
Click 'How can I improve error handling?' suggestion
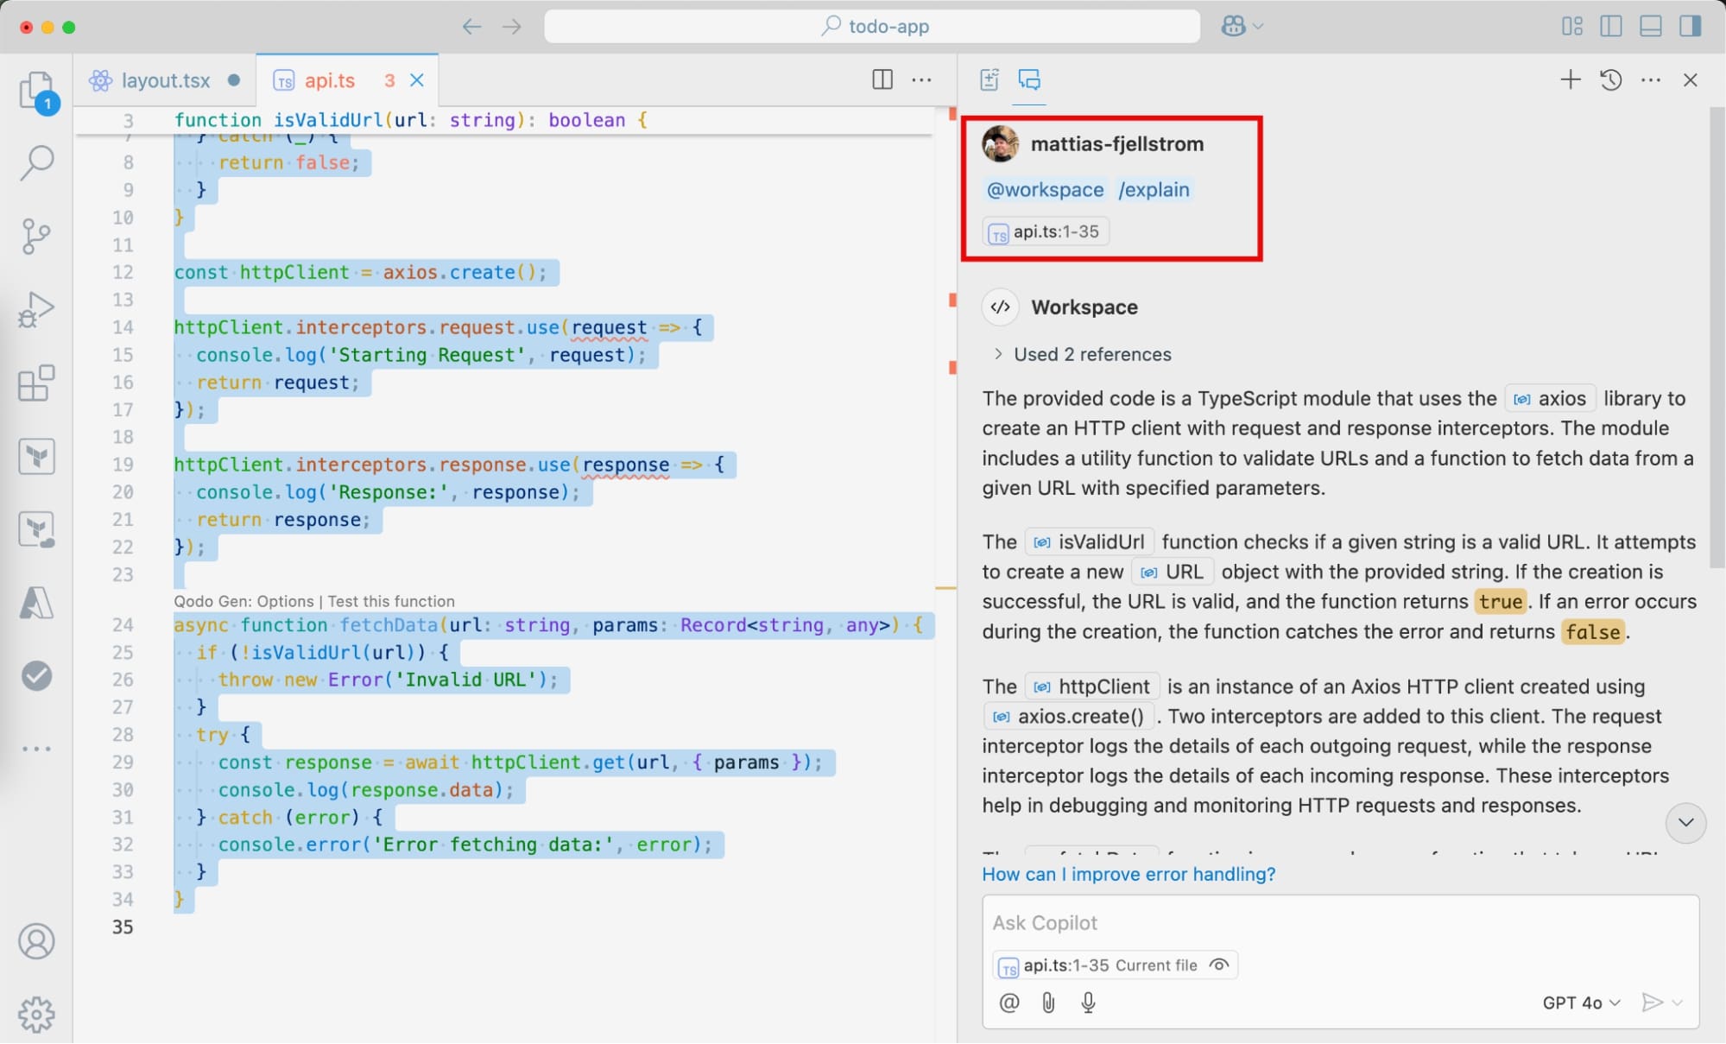click(1129, 874)
